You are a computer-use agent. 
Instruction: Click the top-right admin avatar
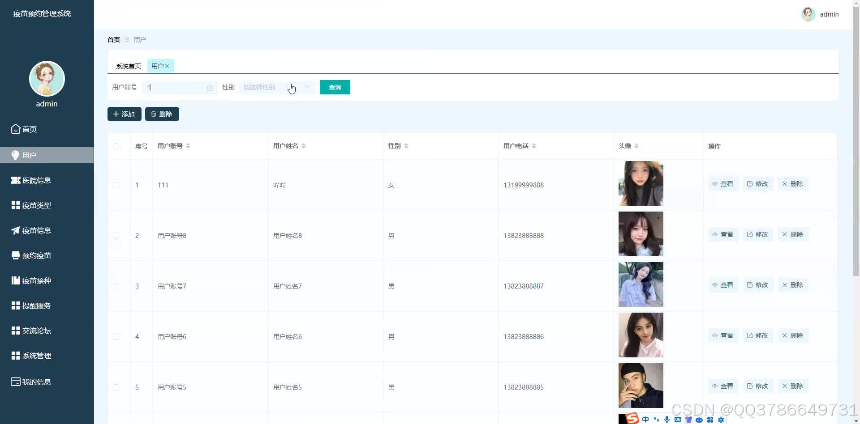pos(808,14)
